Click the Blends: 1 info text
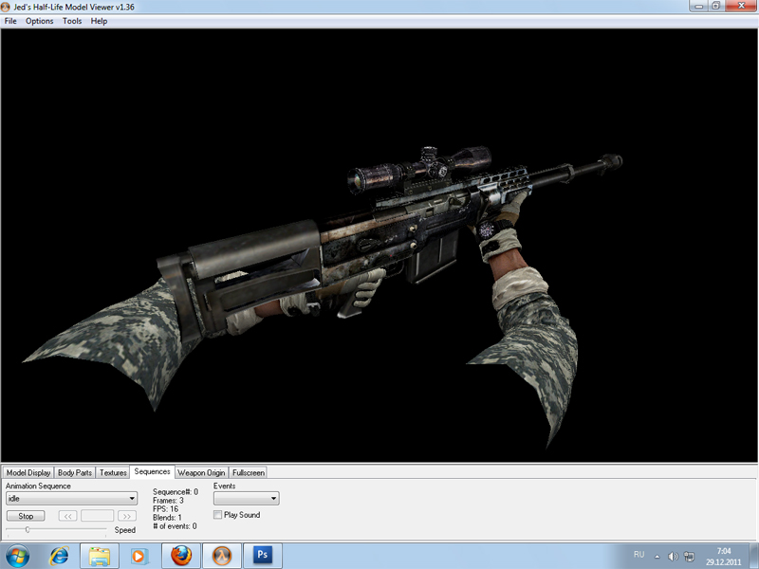This screenshot has height=569, width=759. 167,518
